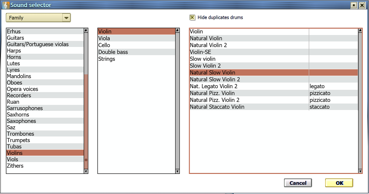
Task: Choose Guitars/Portuguese violas family
Action: [38, 44]
